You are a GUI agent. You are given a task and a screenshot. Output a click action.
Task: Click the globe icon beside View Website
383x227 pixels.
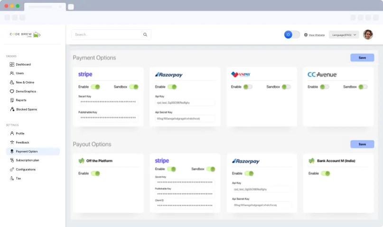pos(306,35)
